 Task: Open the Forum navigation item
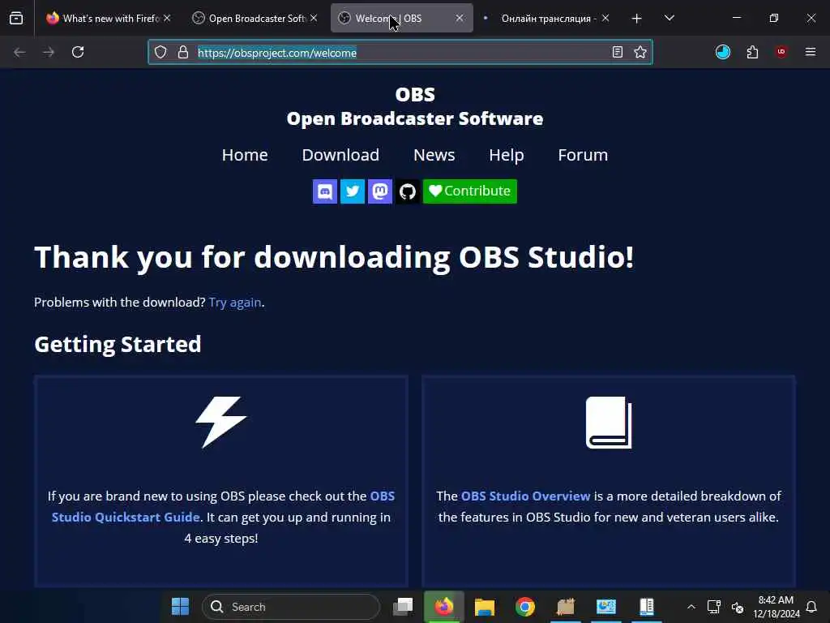[583, 155]
